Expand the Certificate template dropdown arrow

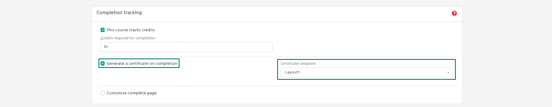coord(448,73)
